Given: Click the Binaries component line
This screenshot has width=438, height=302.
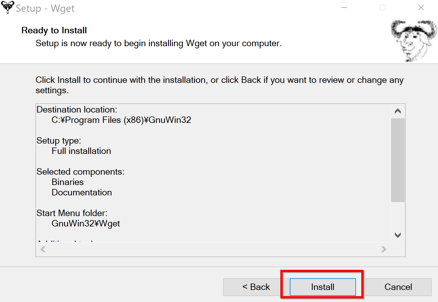Looking at the screenshot, I should tap(67, 182).
